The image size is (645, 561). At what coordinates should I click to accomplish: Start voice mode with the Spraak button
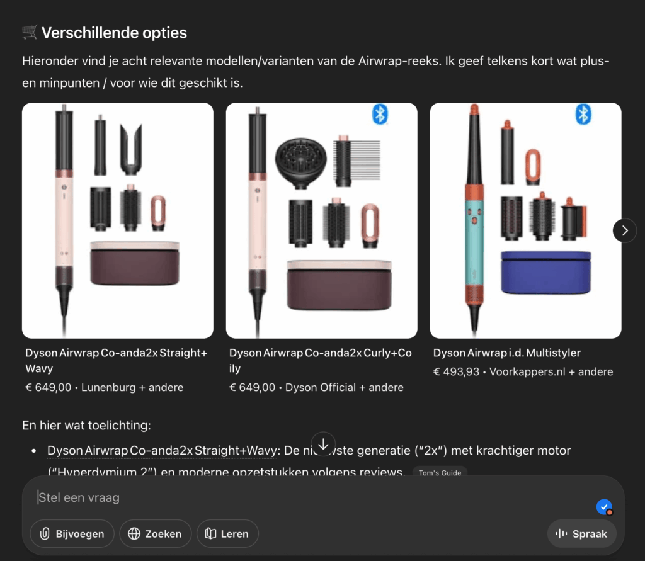coord(581,533)
